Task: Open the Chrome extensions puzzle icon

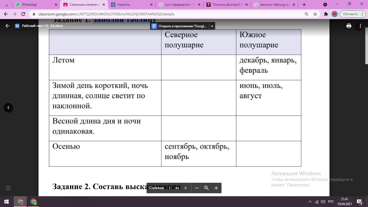Action: coord(326,14)
